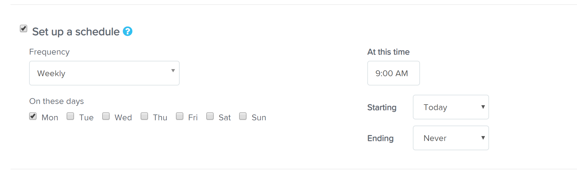
Task: Click the Frequency dropdown arrow
Action: click(x=173, y=71)
